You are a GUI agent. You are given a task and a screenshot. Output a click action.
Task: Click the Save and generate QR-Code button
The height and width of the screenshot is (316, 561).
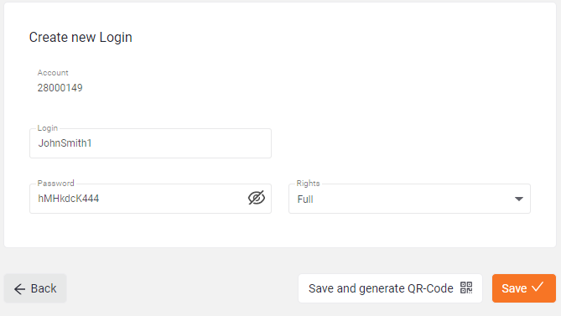(x=390, y=288)
